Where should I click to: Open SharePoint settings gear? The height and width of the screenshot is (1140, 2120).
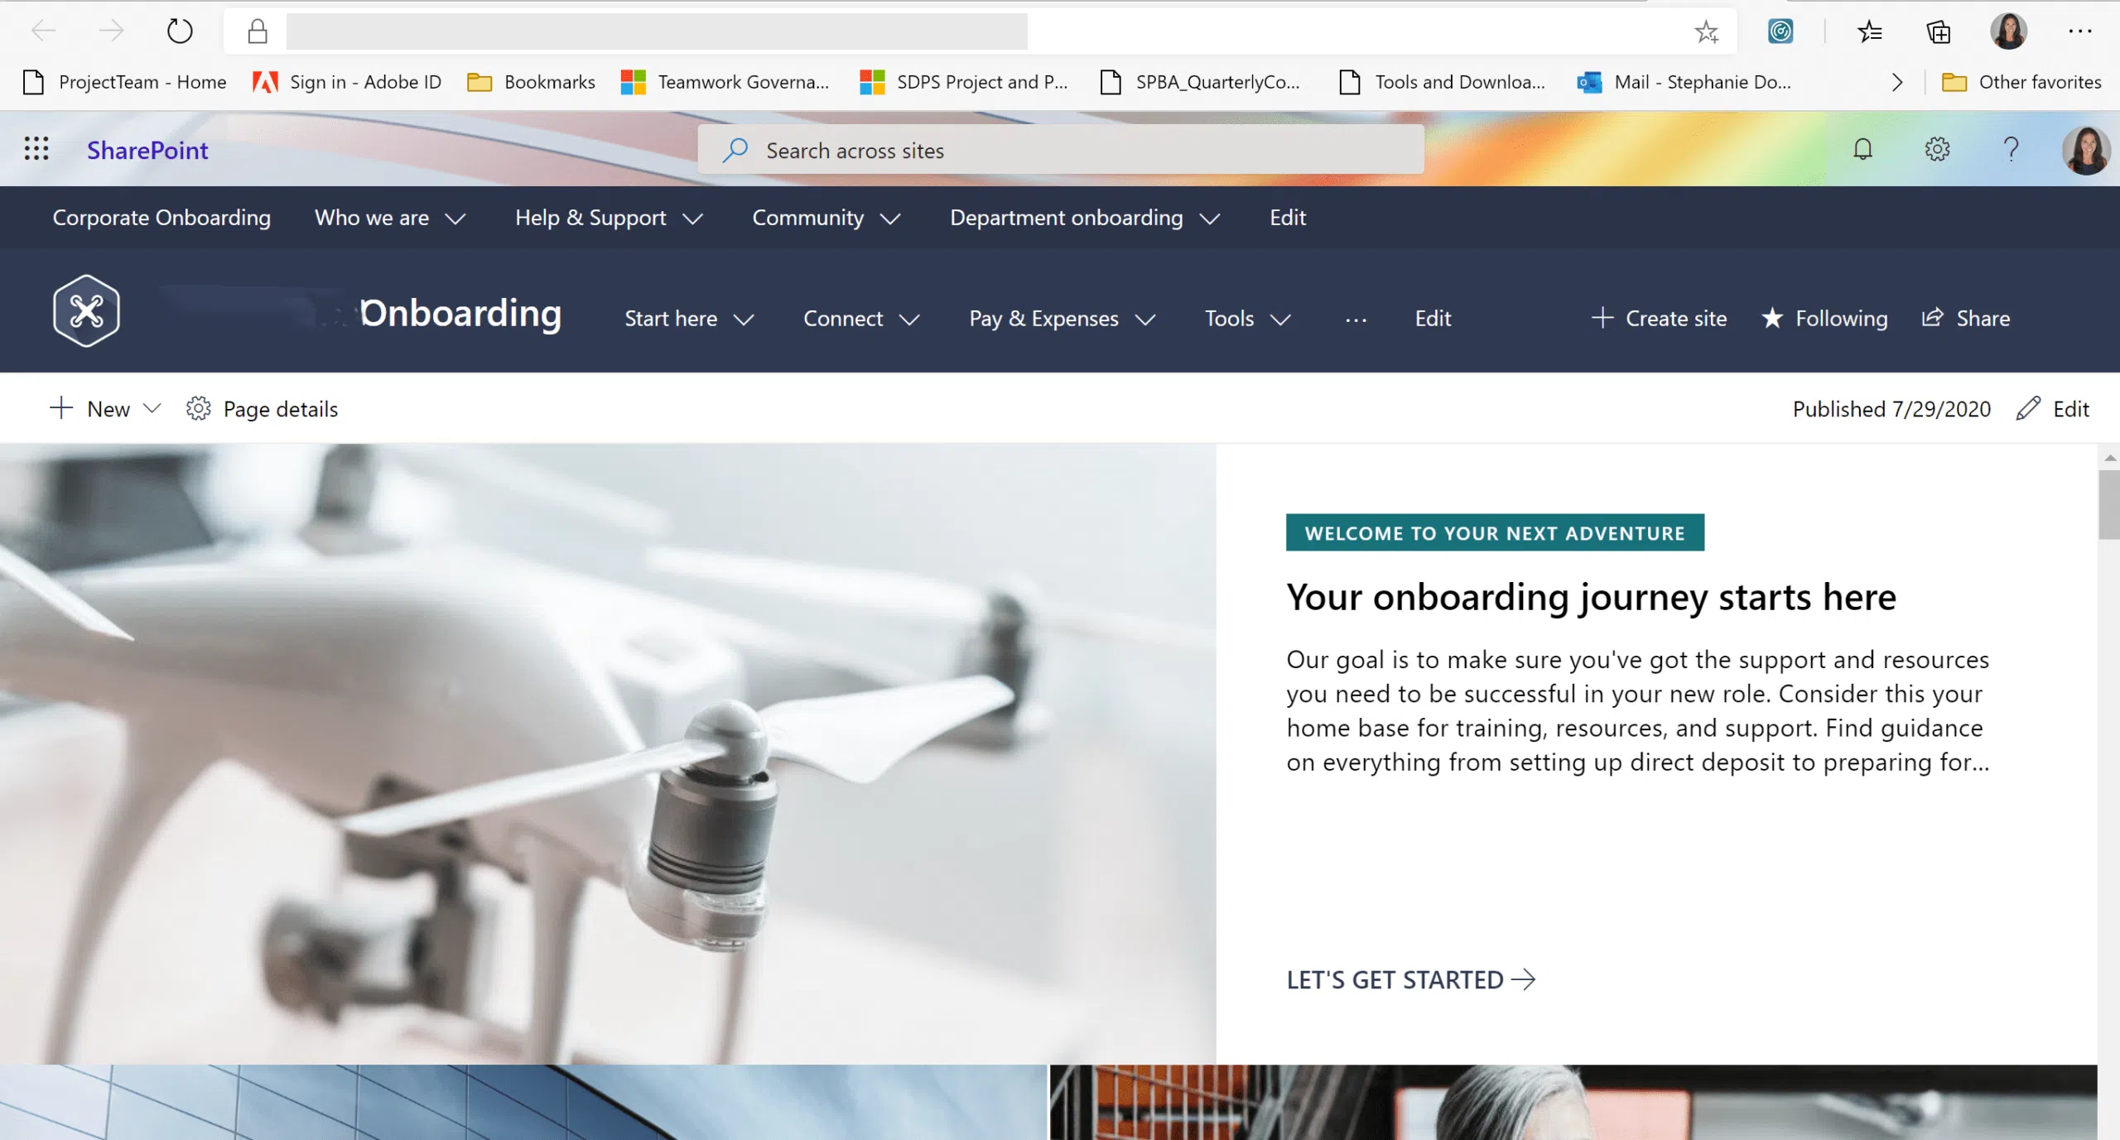tap(1937, 149)
